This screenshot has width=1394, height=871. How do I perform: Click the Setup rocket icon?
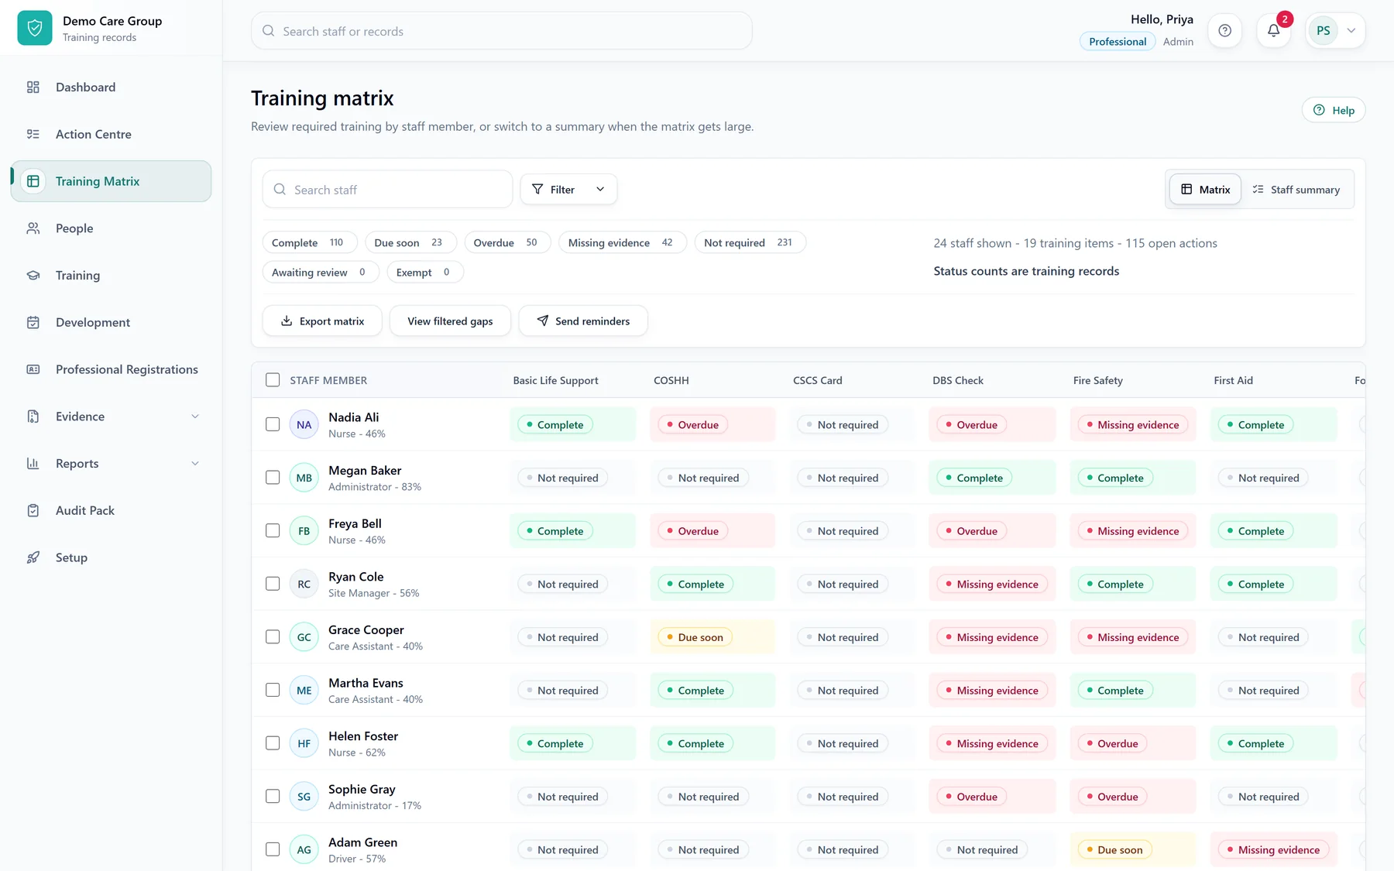click(33, 557)
